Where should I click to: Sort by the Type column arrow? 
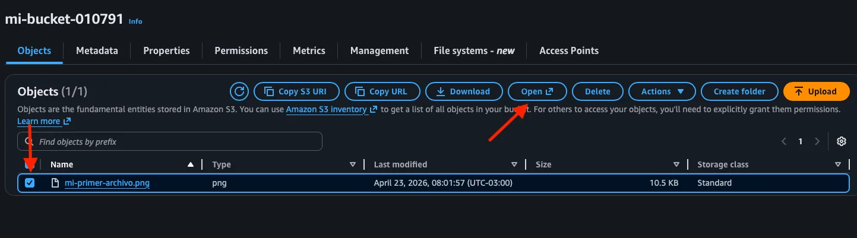(x=352, y=164)
